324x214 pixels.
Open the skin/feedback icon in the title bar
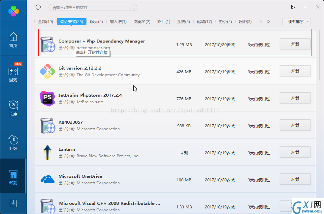pyautogui.click(x=293, y=7)
